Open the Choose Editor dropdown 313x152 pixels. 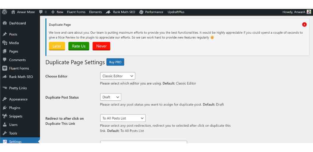click(117, 76)
